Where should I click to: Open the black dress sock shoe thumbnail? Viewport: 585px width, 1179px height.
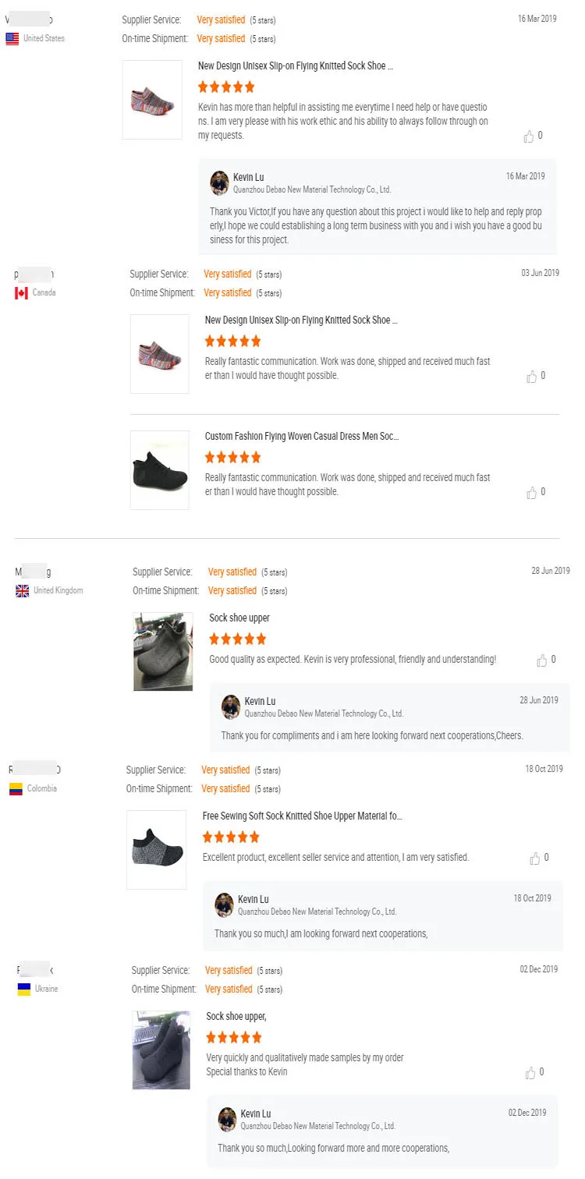point(159,470)
